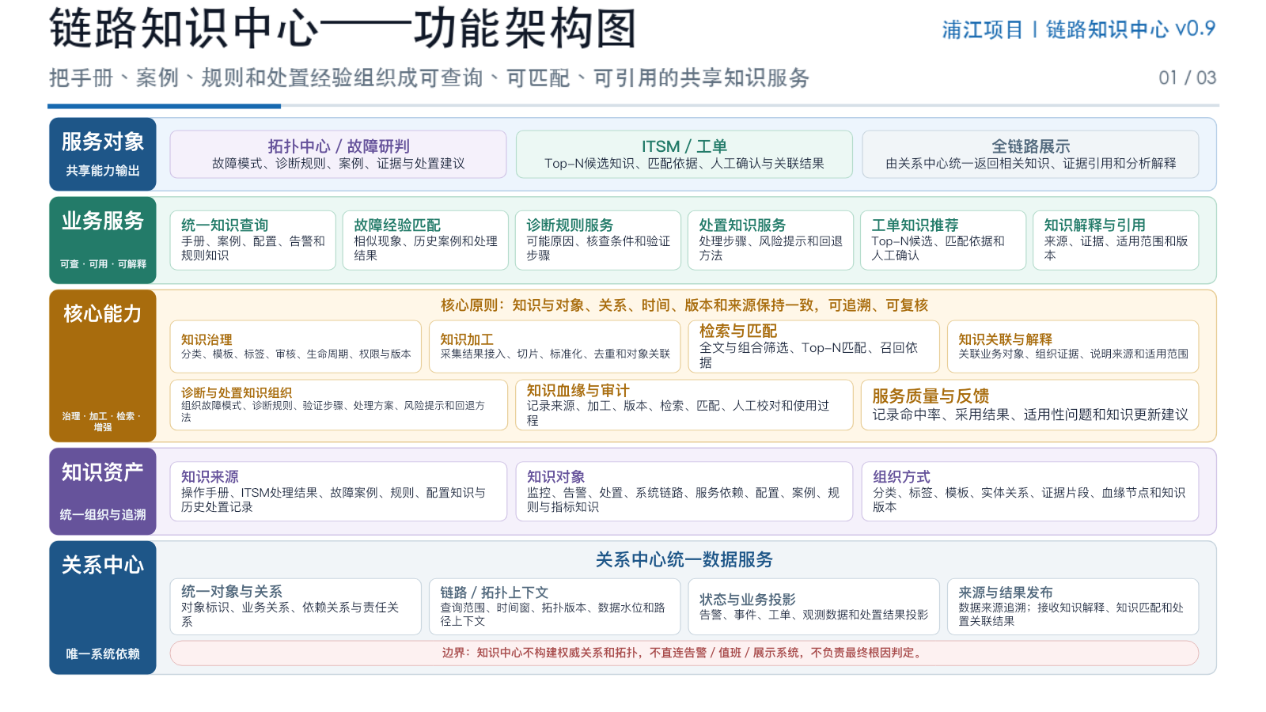The image size is (1266, 712).
Task: Select the 统一对象与关系 card
Action: (296, 607)
